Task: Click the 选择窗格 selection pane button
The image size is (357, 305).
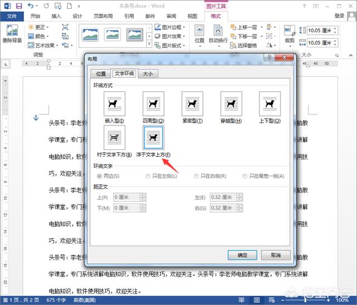Action: 243,46
